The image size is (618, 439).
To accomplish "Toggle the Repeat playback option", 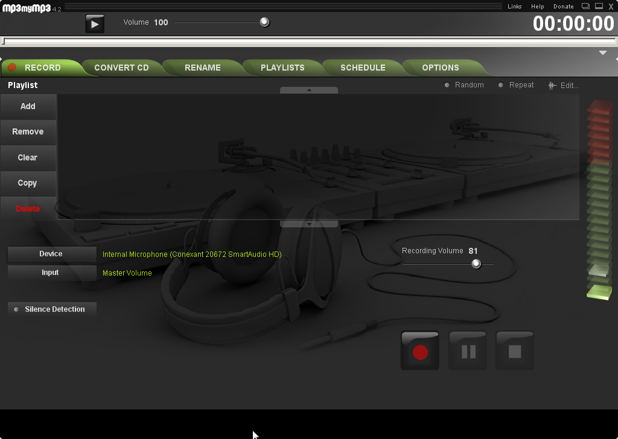I will coord(516,85).
